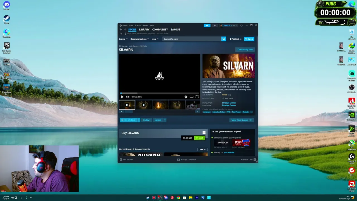The image size is (357, 201).
Task: Open the SAMIUS profile tab
Action: pos(175,30)
